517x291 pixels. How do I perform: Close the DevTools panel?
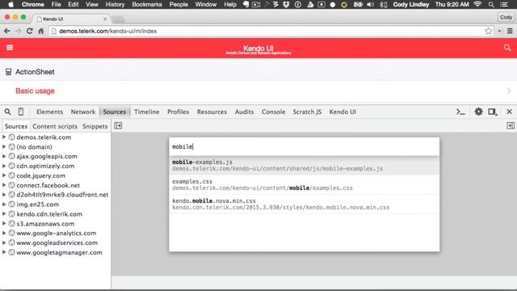[509, 112]
